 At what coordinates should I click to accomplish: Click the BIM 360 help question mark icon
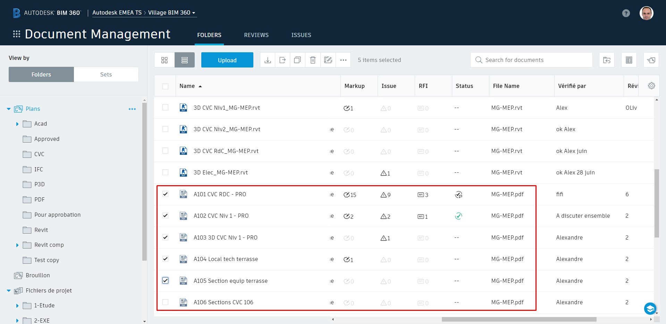[626, 13]
